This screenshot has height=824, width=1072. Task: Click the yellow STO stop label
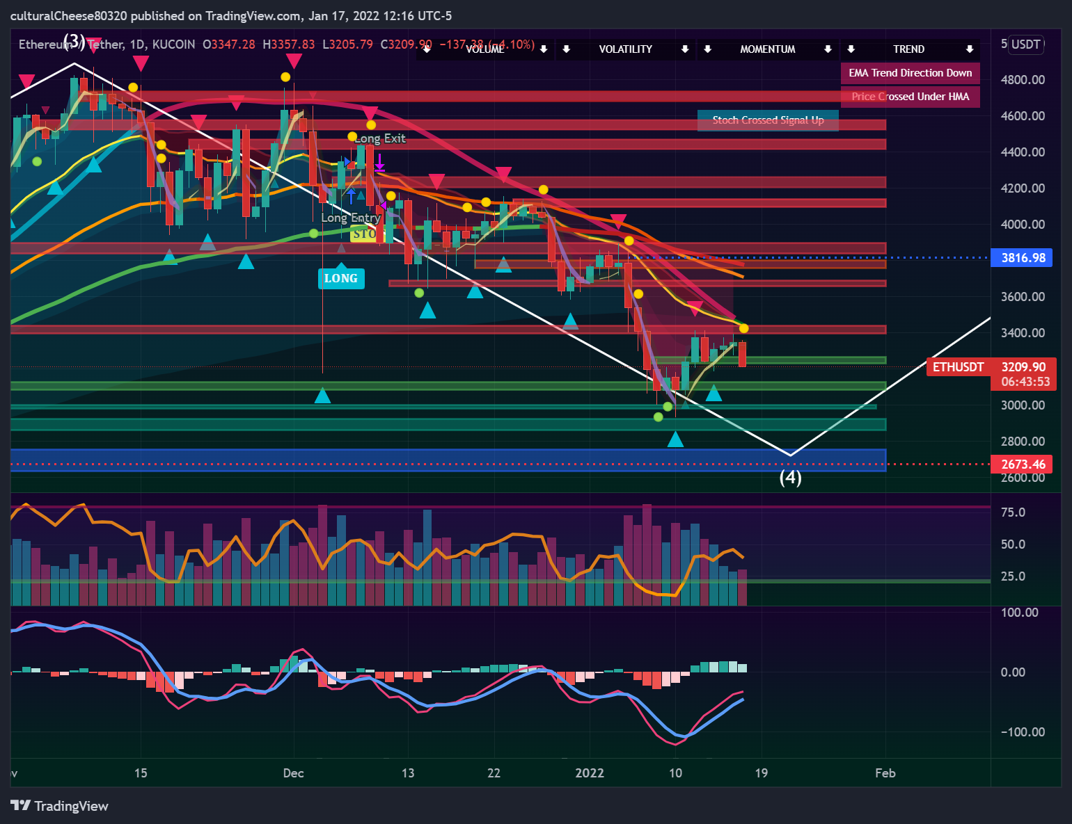pyautogui.click(x=364, y=234)
